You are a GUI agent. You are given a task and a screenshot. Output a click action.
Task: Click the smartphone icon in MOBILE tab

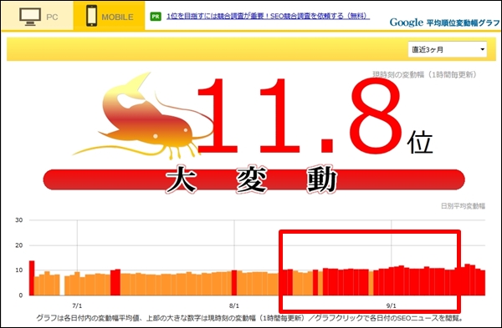tap(91, 16)
